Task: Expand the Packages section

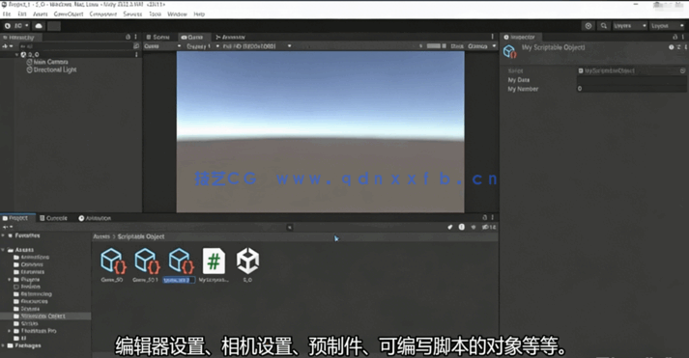Action: 4,345
